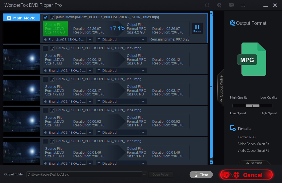Click the Audio Codec: Smart Fit detail
The height and width of the screenshot is (183, 282).
click(254, 151)
